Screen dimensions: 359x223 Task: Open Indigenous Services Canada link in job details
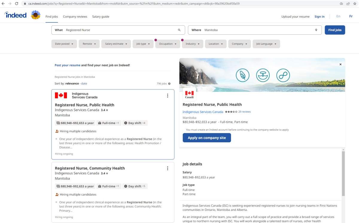tap(203, 112)
